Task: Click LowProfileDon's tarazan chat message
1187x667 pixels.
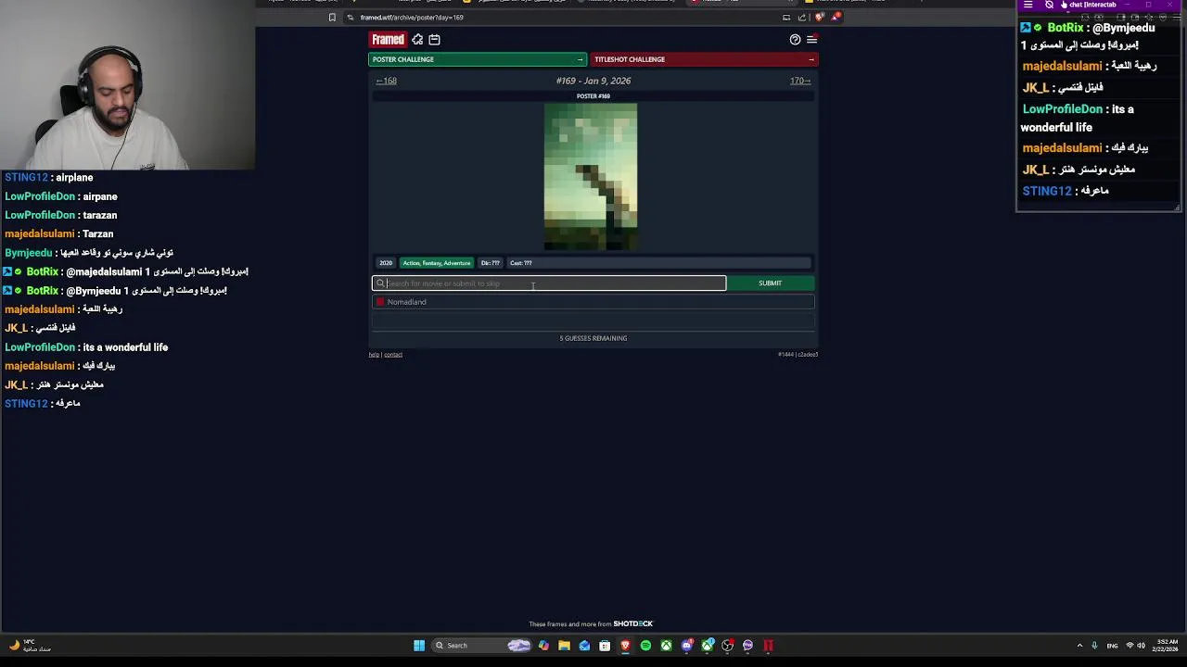Action: click(61, 215)
